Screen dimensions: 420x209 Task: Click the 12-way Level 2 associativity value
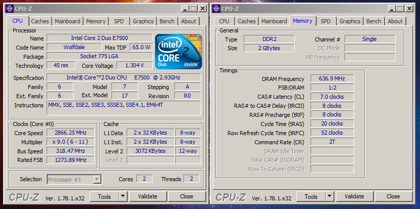pos(188,151)
